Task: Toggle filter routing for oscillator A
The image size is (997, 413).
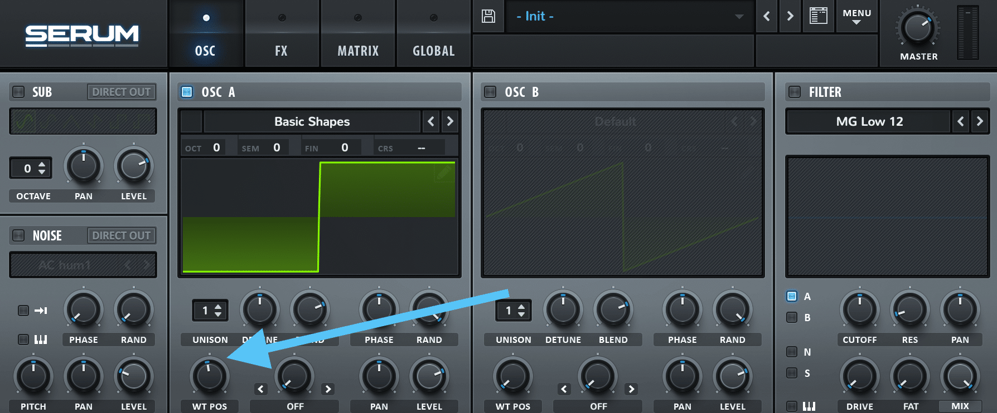Action: (792, 296)
